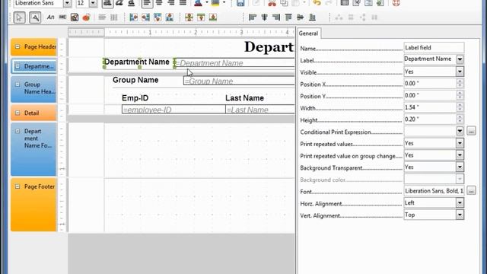Cut the selected control
The image size is (487, 274).
(272, 3)
